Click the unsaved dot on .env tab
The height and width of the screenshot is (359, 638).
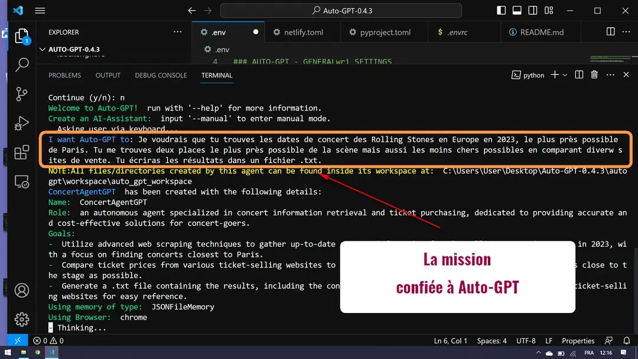[x=256, y=32]
